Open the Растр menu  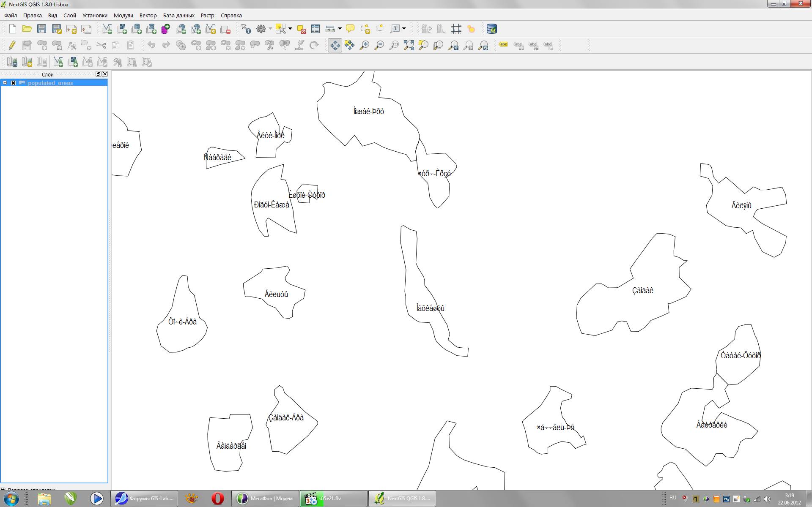(207, 15)
